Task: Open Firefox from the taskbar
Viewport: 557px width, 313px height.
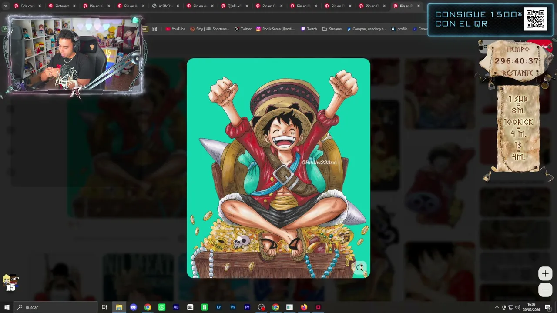Action: click(304, 307)
